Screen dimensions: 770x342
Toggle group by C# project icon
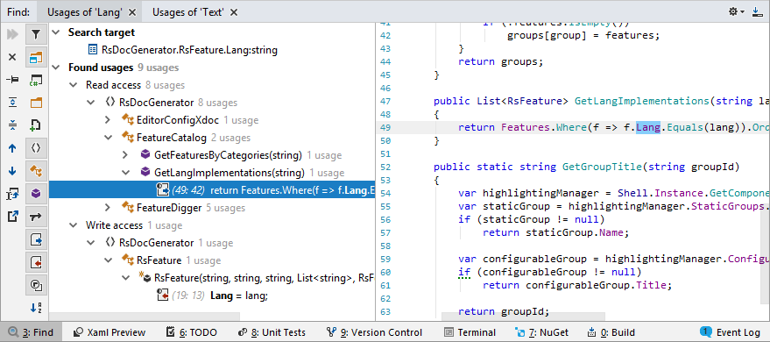coord(36,80)
